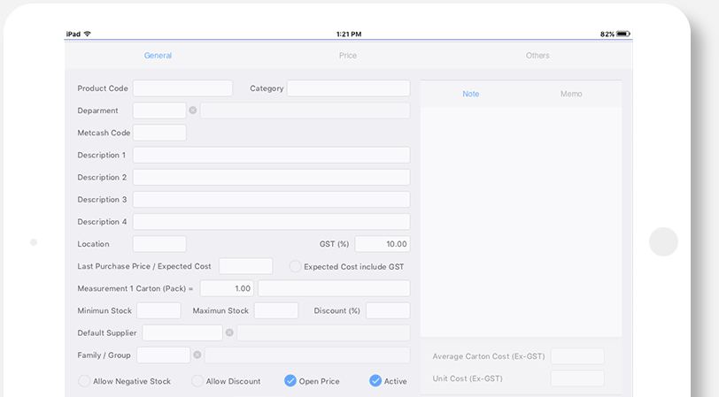
Task: Edit the GST (%) value 10.00
Action: [383, 244]
